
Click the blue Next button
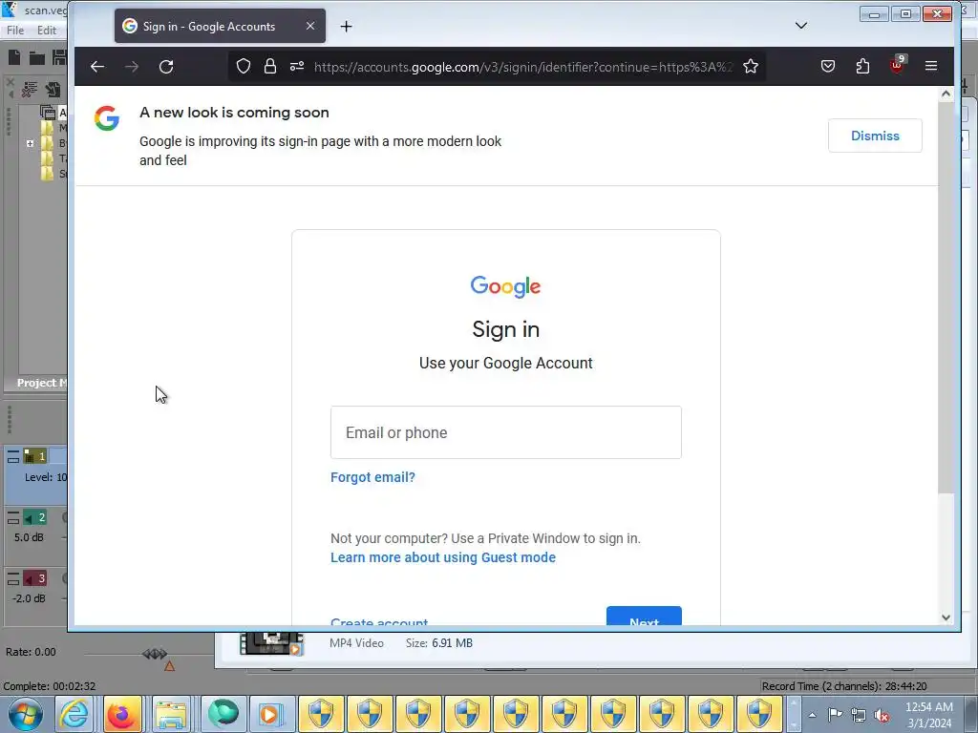(644, 617)
